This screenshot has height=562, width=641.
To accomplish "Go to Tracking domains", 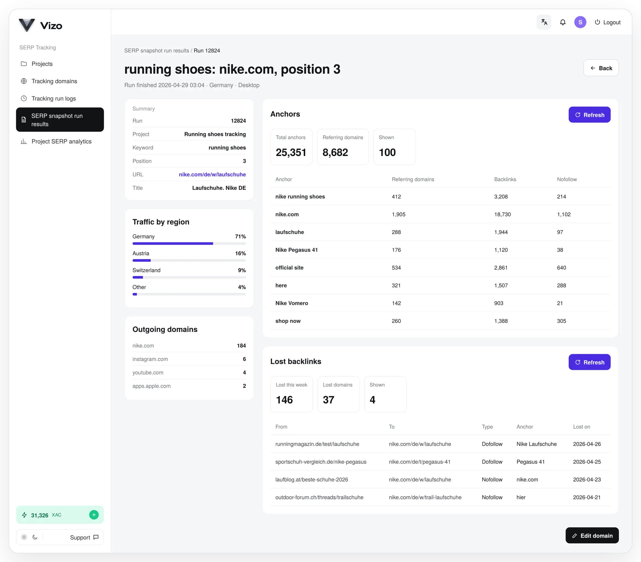I will point(60,81).
